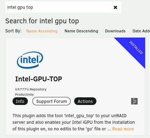Expand description with Read more
150x138 pixels.
coord(123,129)
